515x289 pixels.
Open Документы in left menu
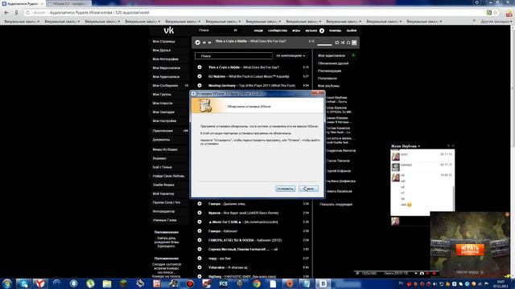(x=161, y=140)
